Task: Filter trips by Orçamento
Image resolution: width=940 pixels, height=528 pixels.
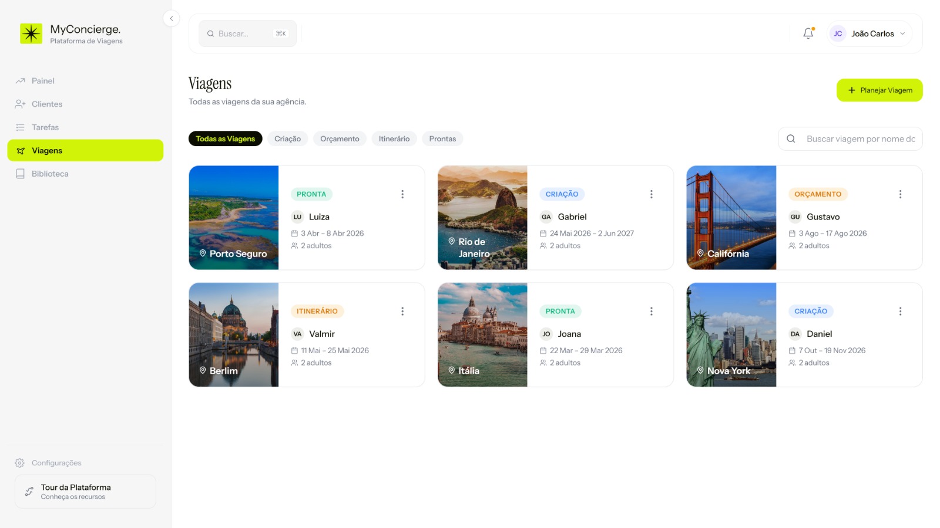Action: (x=340, y=139)
